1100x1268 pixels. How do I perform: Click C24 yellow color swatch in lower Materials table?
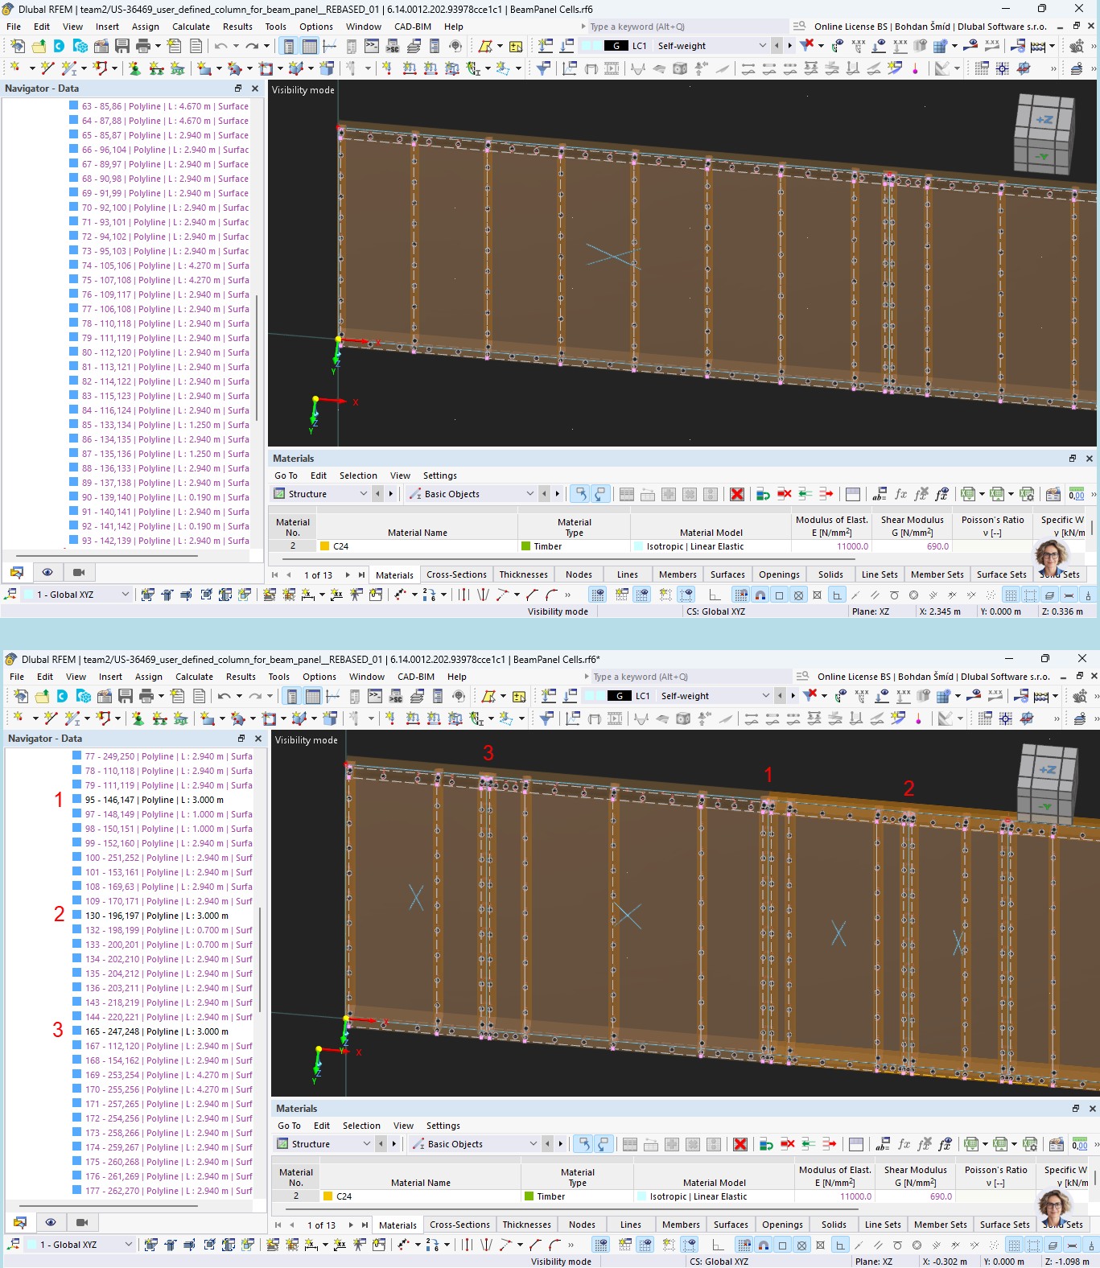[328, 1196]
